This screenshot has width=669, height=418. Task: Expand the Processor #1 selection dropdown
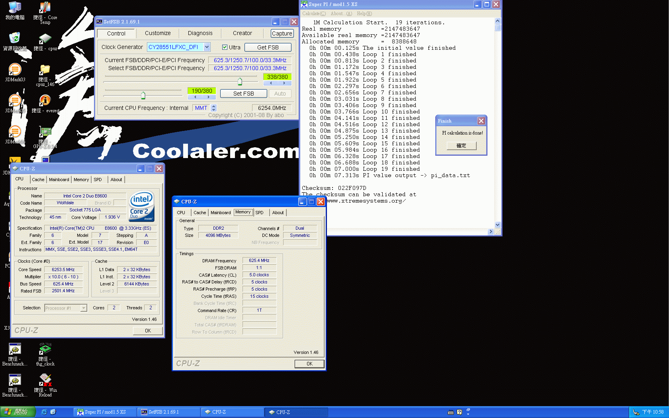[84, 308]
